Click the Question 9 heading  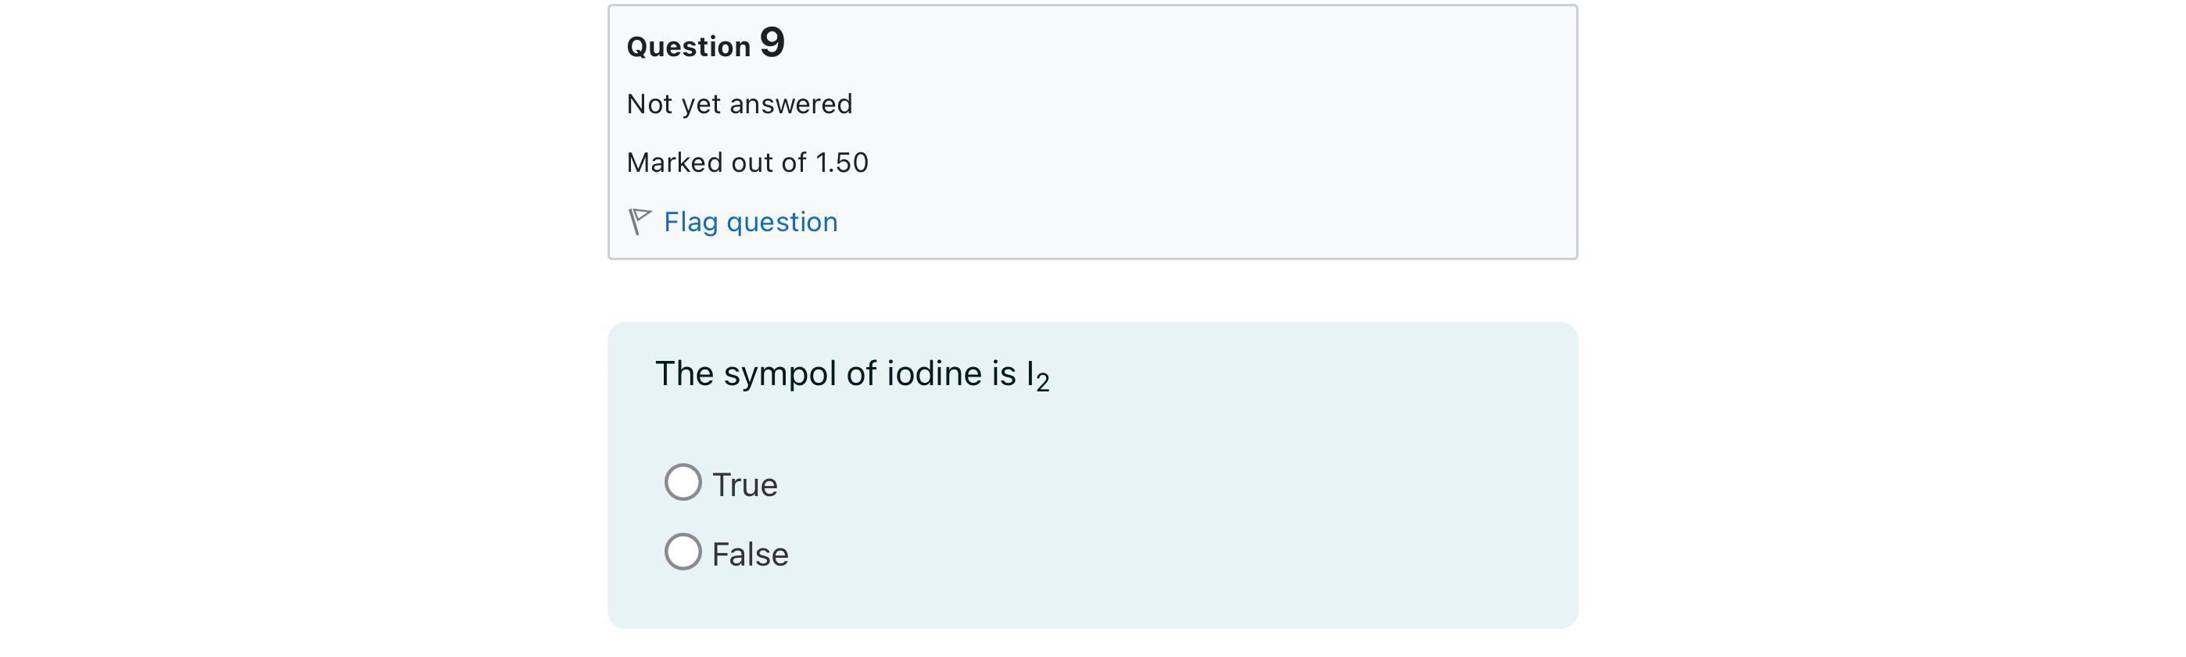[706, 43]
